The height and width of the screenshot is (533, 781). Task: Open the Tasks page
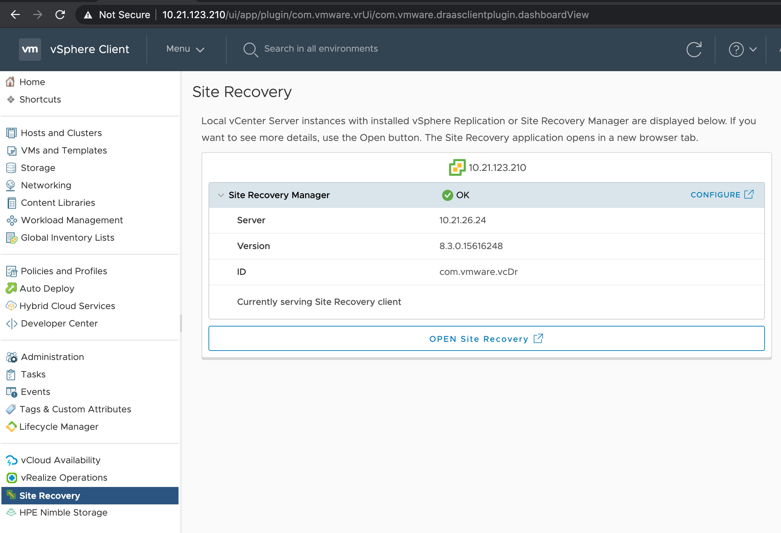point(33,374)
